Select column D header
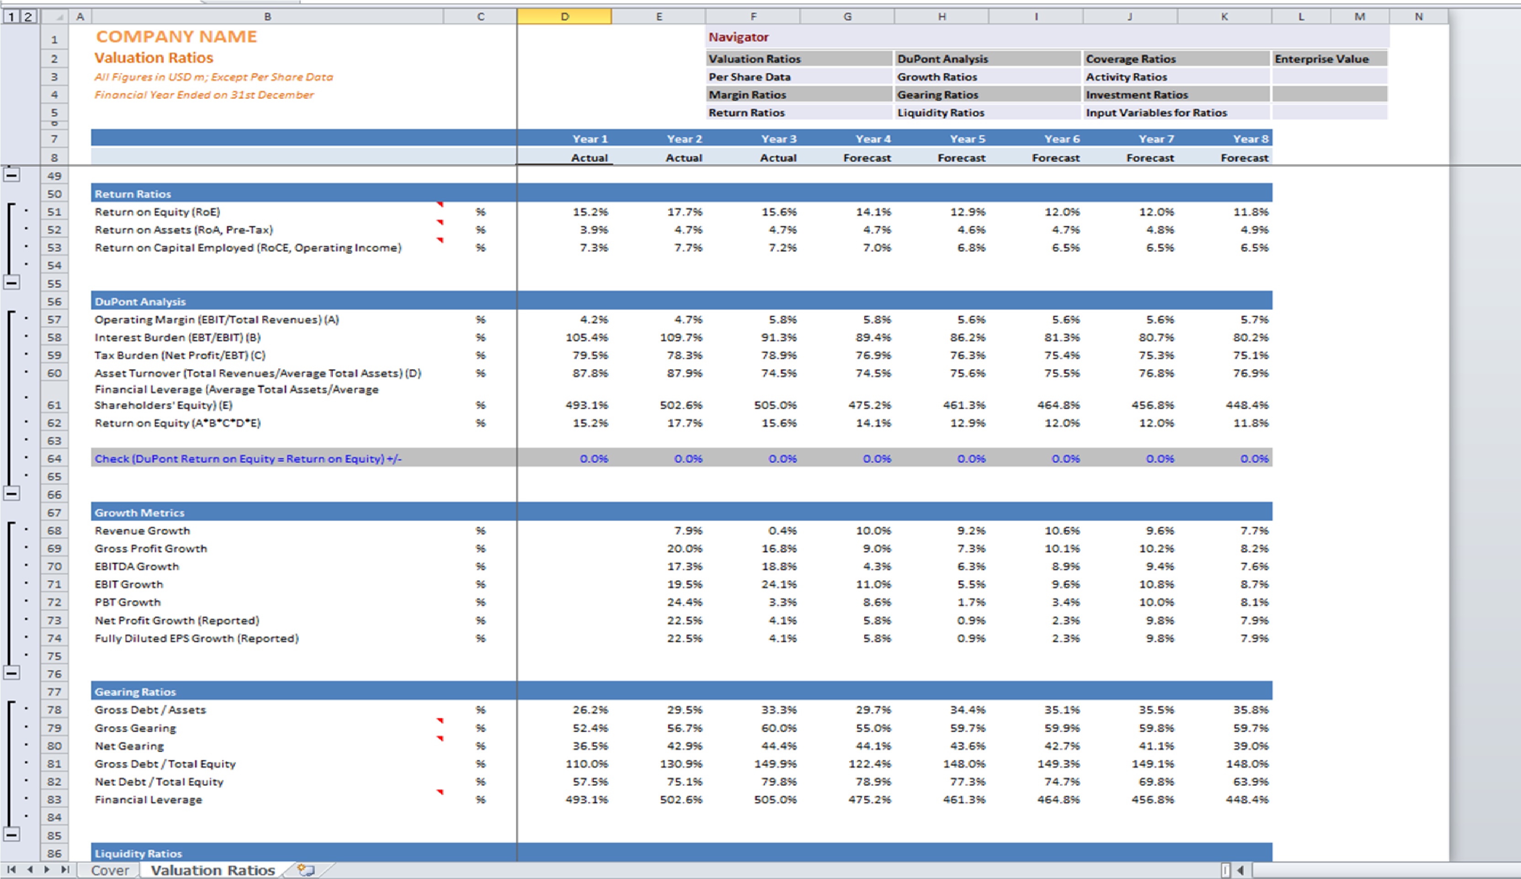The width and height of the screenshot is (1521, 879). click(564, 17)
